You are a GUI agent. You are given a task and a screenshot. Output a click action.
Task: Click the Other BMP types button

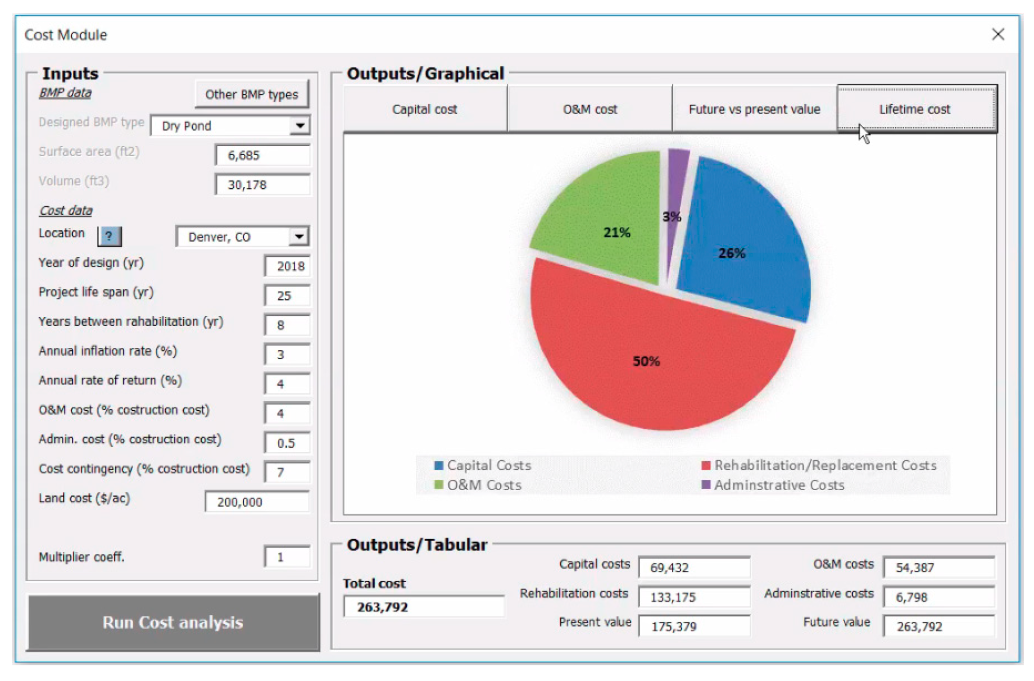pos(252,94)
